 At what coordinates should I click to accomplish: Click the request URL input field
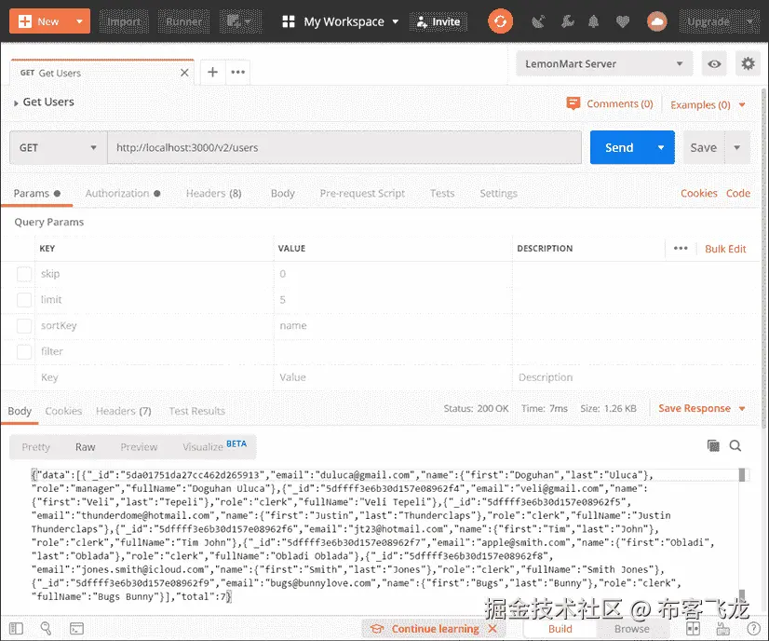click(344, 148)
